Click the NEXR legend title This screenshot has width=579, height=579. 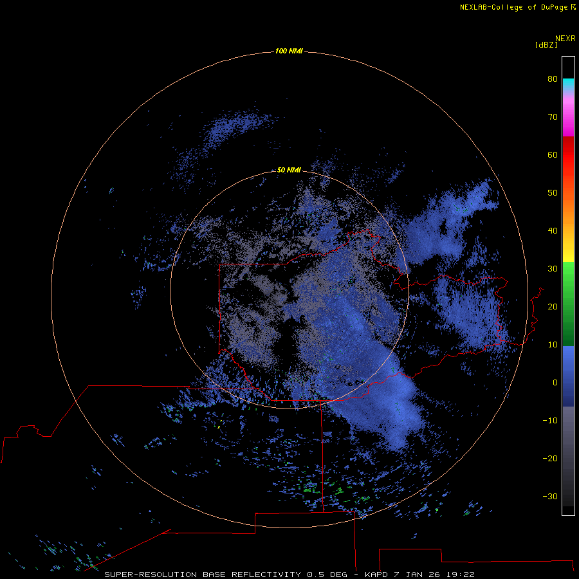pos(565,39)
